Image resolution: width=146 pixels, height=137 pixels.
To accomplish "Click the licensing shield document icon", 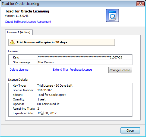I will [112, 15].
